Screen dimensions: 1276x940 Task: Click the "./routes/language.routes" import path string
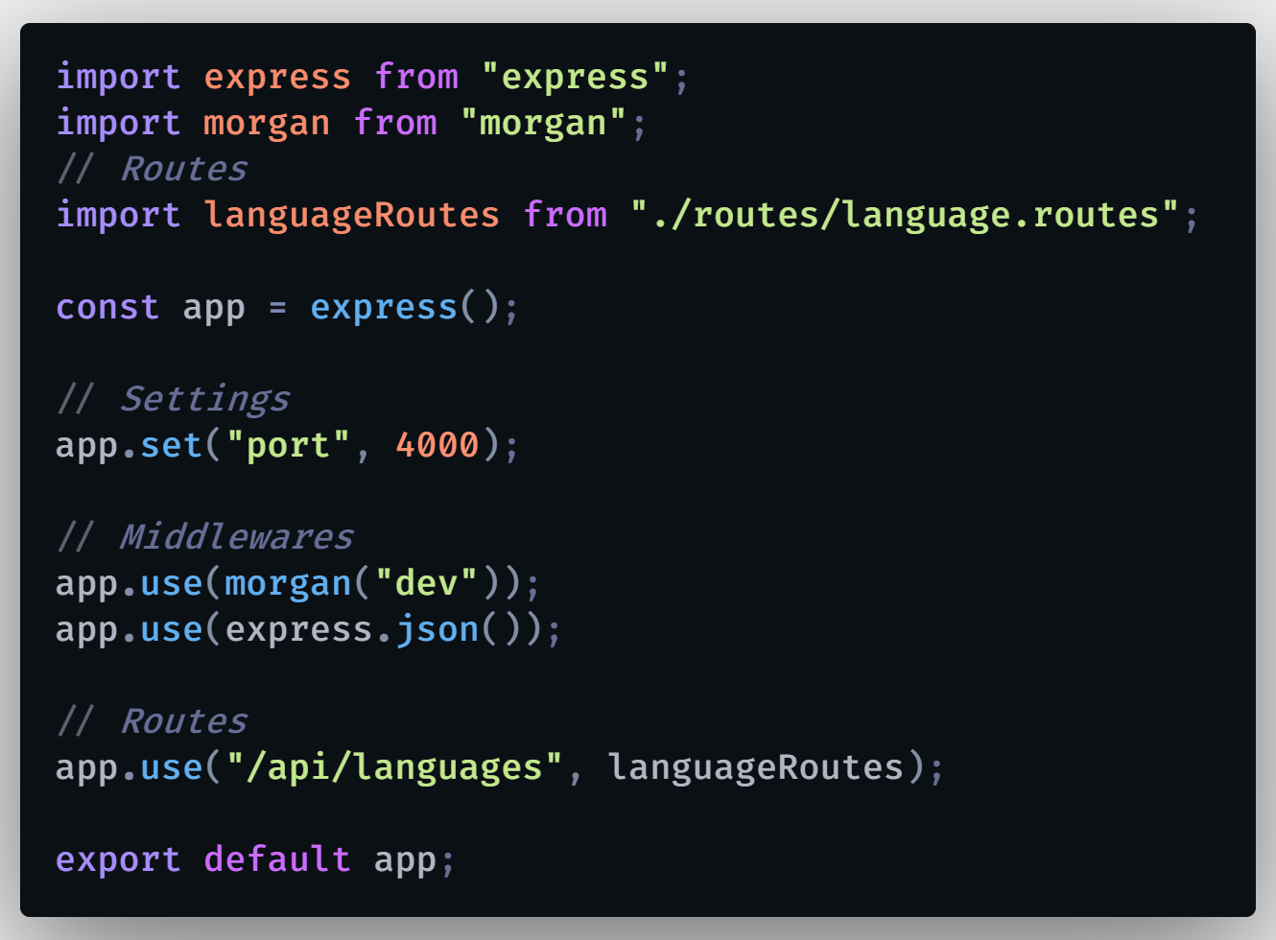(x=905, y=215)
